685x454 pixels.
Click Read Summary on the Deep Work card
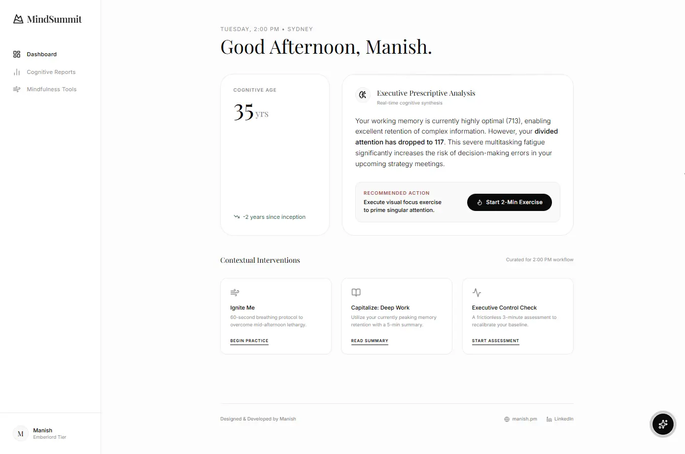370,341
